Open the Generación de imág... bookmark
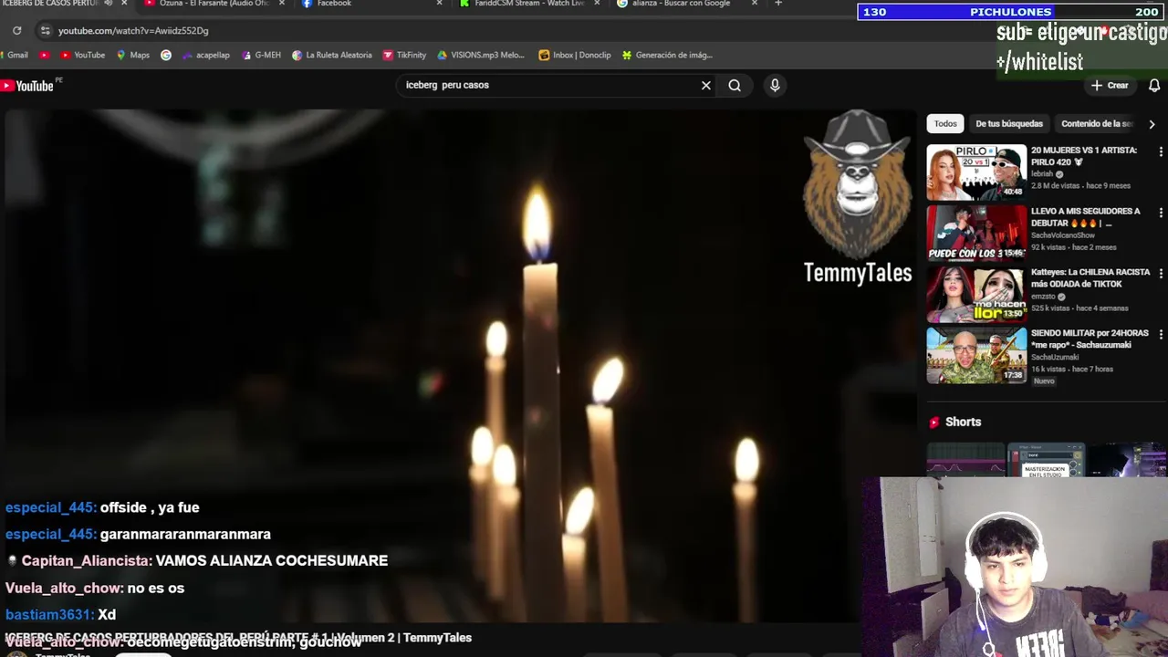Screen dimensions: 1168x657 click(667, 55)
